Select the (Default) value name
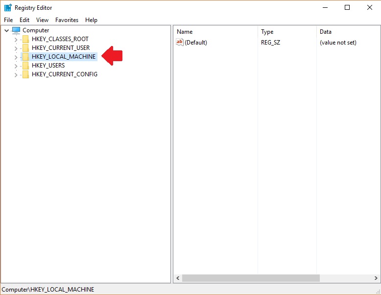Screen dimensions: 381x295 (196, 43)
